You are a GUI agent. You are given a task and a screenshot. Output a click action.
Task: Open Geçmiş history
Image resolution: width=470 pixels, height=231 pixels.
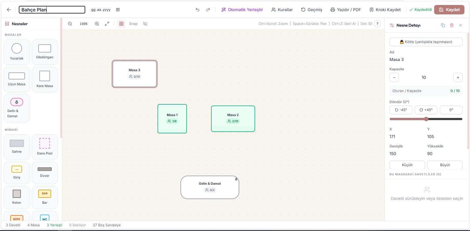(312, 10)
